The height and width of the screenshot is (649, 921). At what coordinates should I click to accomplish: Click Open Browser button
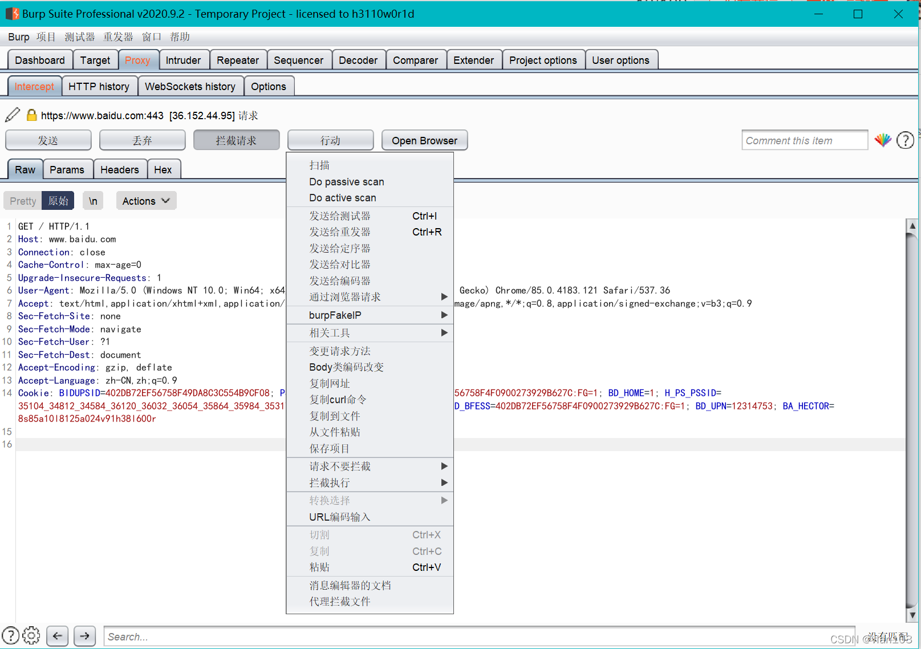[425, 140]
